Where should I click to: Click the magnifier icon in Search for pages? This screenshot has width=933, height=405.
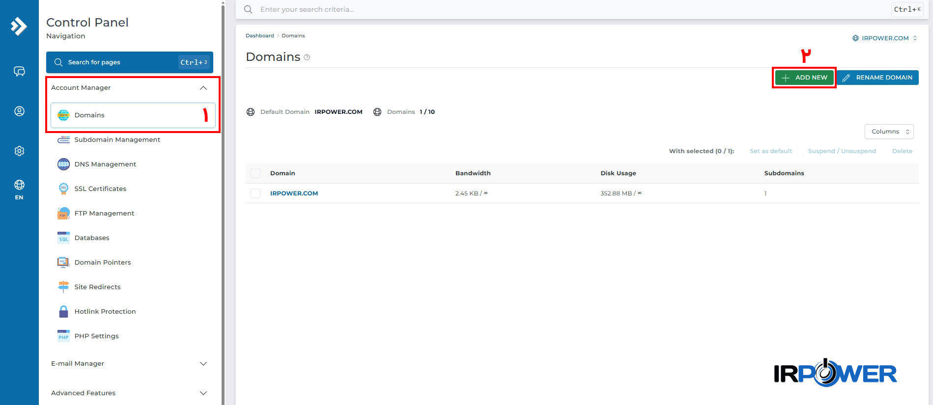(58, 62)
